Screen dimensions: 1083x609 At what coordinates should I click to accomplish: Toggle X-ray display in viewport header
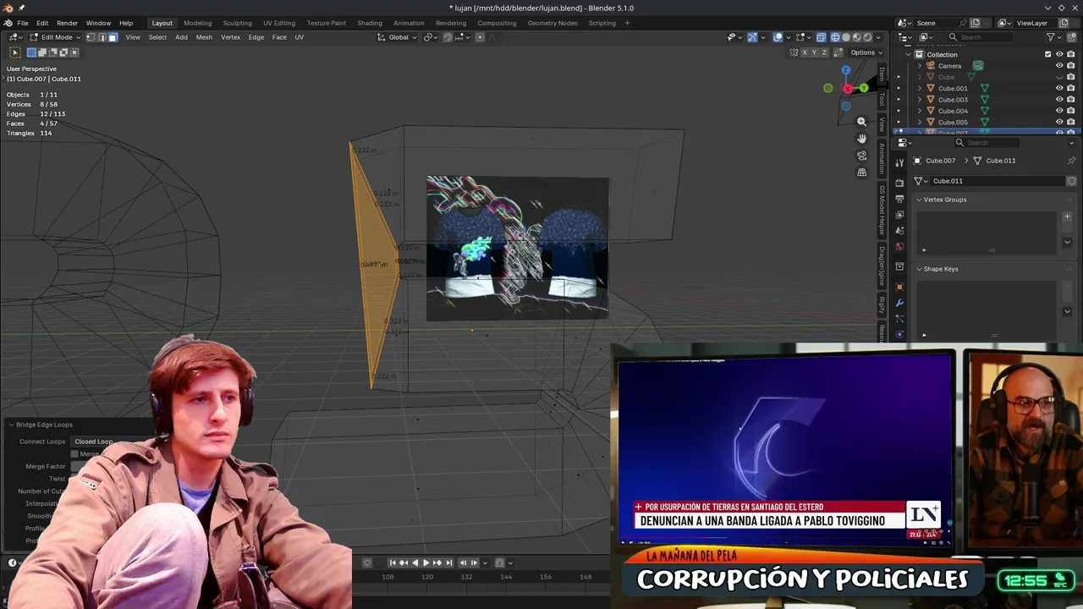(x=821, y=37)
